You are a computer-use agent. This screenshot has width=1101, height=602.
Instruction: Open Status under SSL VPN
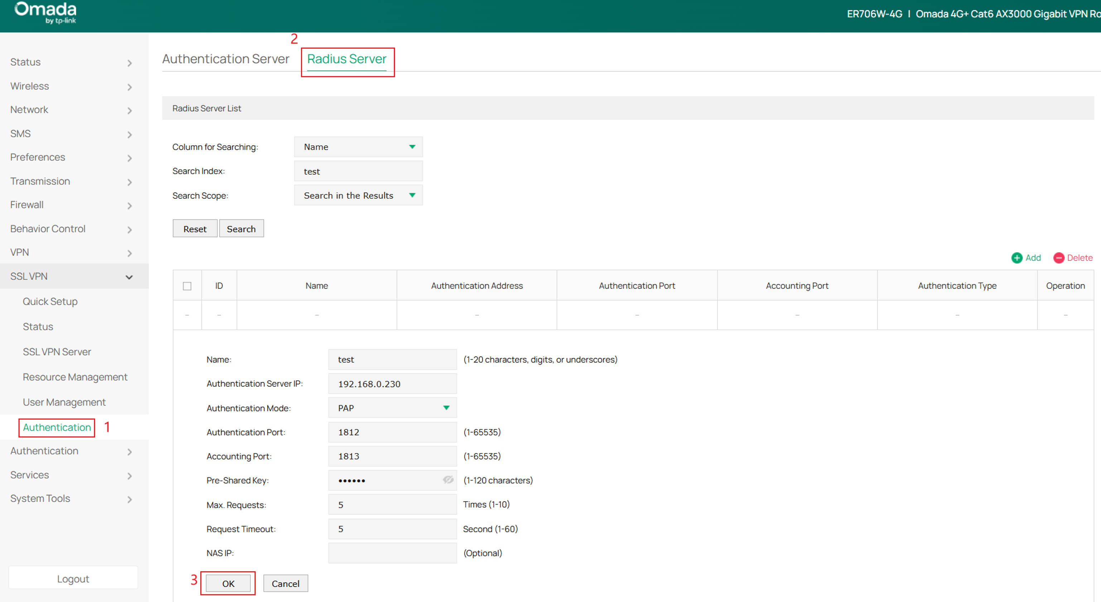pos(38,327)
